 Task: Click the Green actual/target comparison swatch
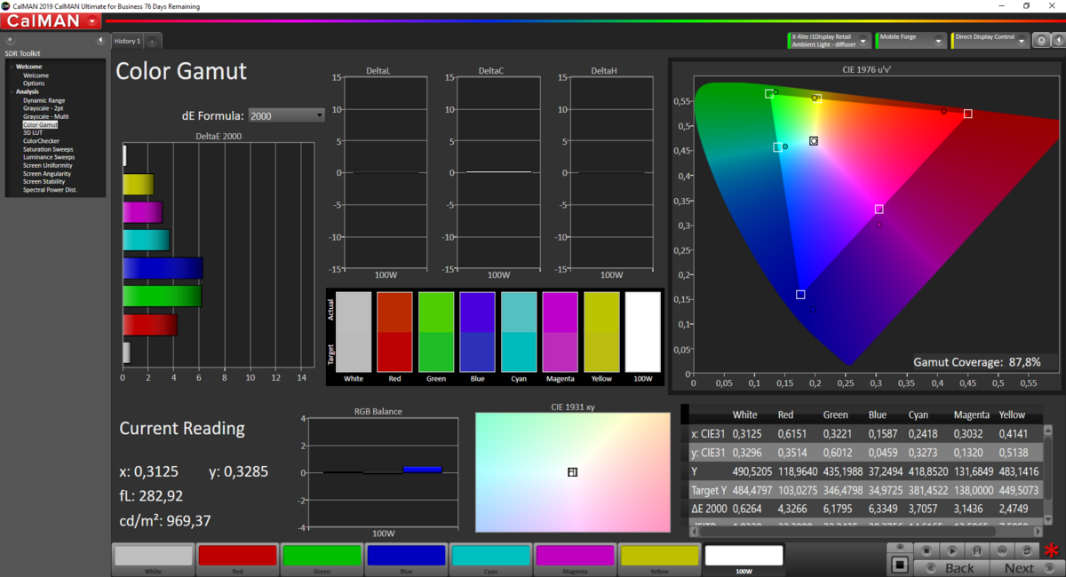point(435,333)
